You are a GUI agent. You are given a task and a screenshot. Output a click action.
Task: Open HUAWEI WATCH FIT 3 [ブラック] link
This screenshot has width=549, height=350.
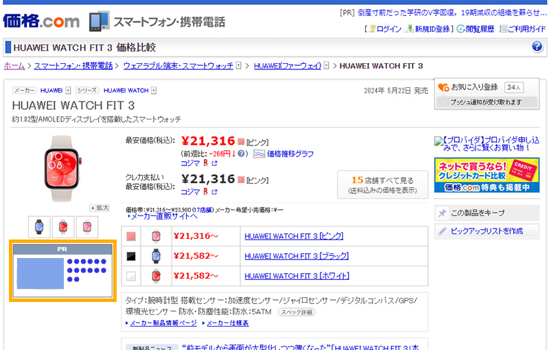pos(296,256)
